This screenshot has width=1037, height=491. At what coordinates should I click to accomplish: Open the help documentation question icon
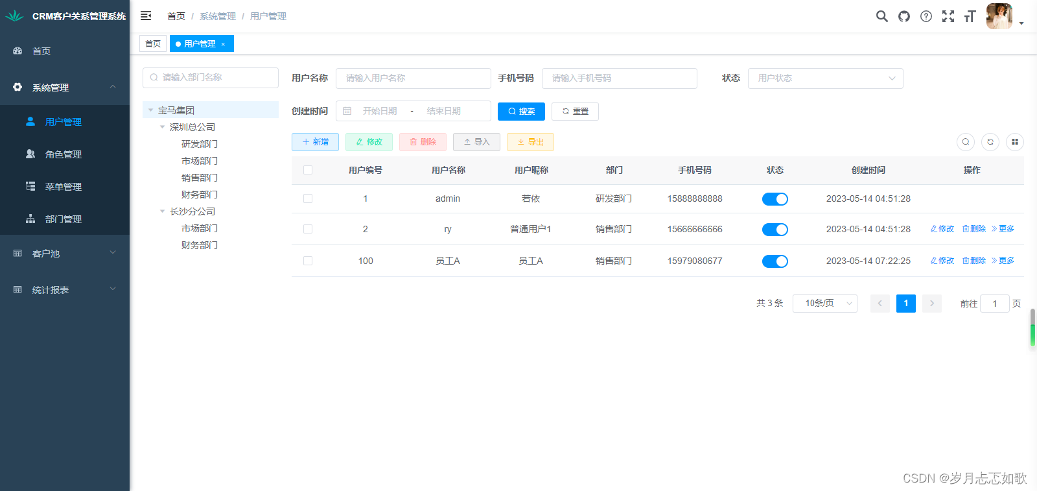coord(926,16)
